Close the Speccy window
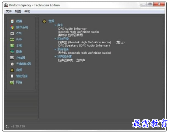The image size is (170, 133). (x=159, y=4)
